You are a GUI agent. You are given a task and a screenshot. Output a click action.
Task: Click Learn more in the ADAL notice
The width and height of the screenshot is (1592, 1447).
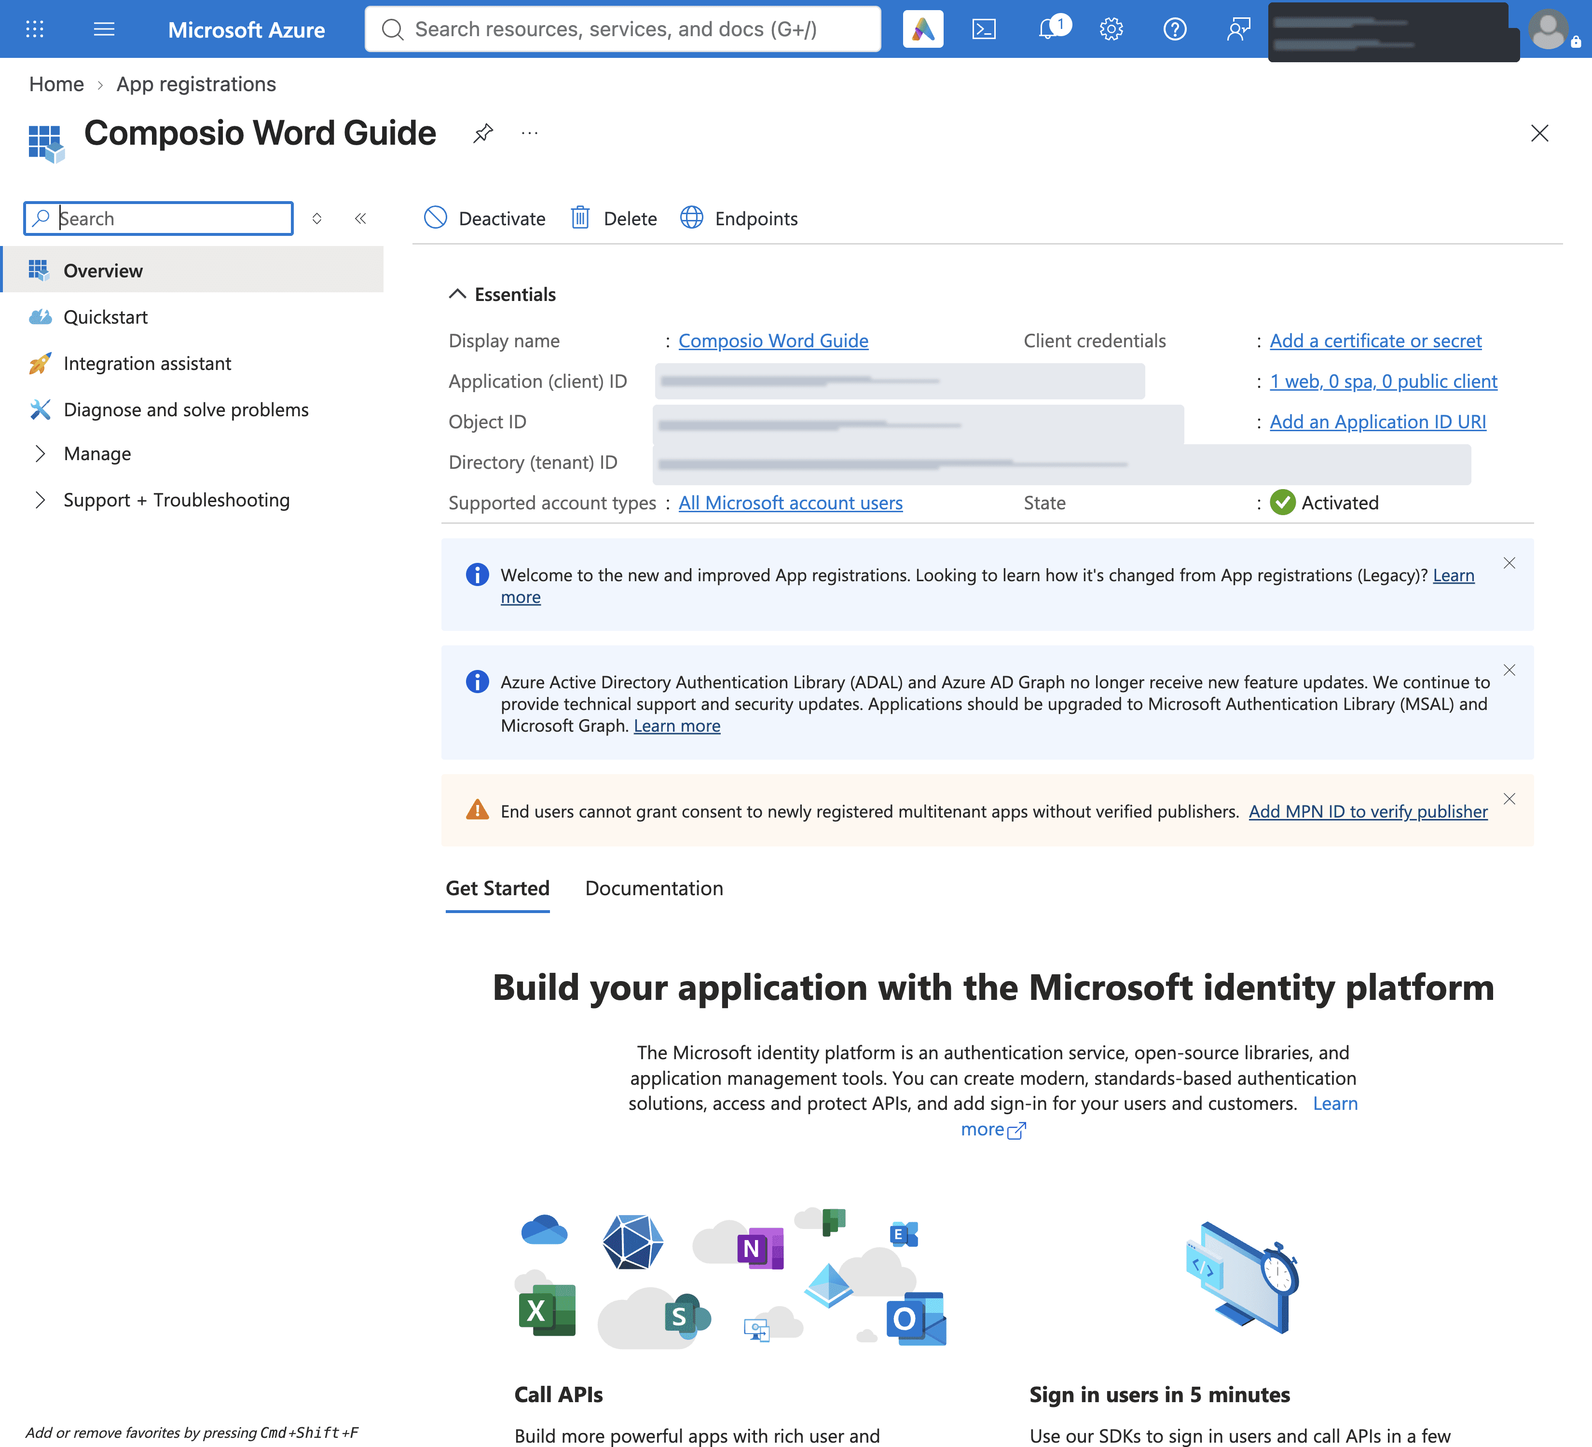[677, 726]
